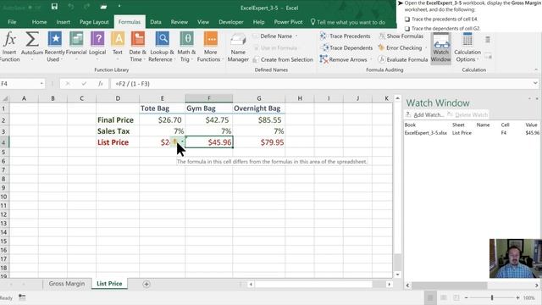Open Calculation Options menu
Screen dimensions: 542x305
[467, 47]
